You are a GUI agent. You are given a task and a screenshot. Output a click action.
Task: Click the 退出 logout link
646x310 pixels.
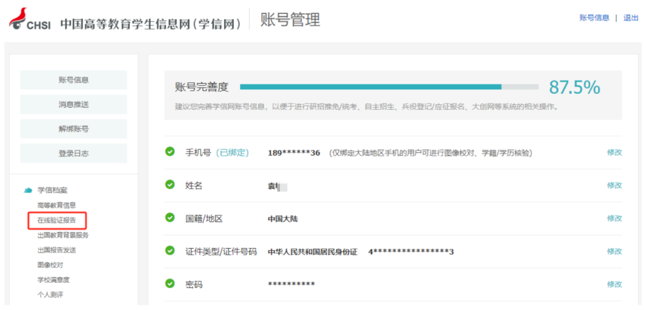point(631,18)
